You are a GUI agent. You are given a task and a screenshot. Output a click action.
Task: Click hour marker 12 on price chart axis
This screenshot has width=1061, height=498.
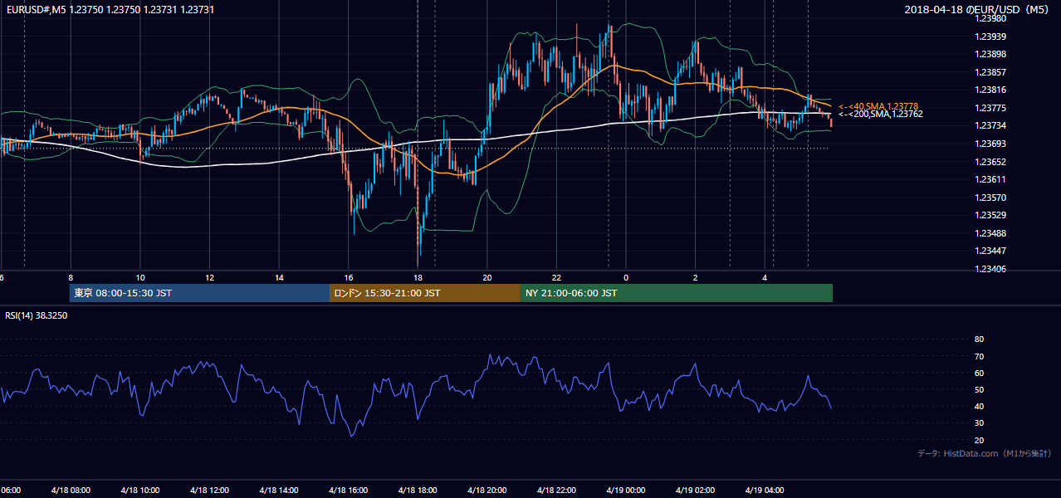pos(210,277)
